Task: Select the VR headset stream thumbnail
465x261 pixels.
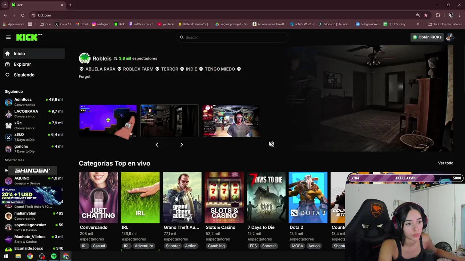Action: tap(231, 121)
